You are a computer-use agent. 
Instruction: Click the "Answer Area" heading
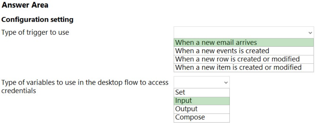pyautogui.click(x=25, y=5)
